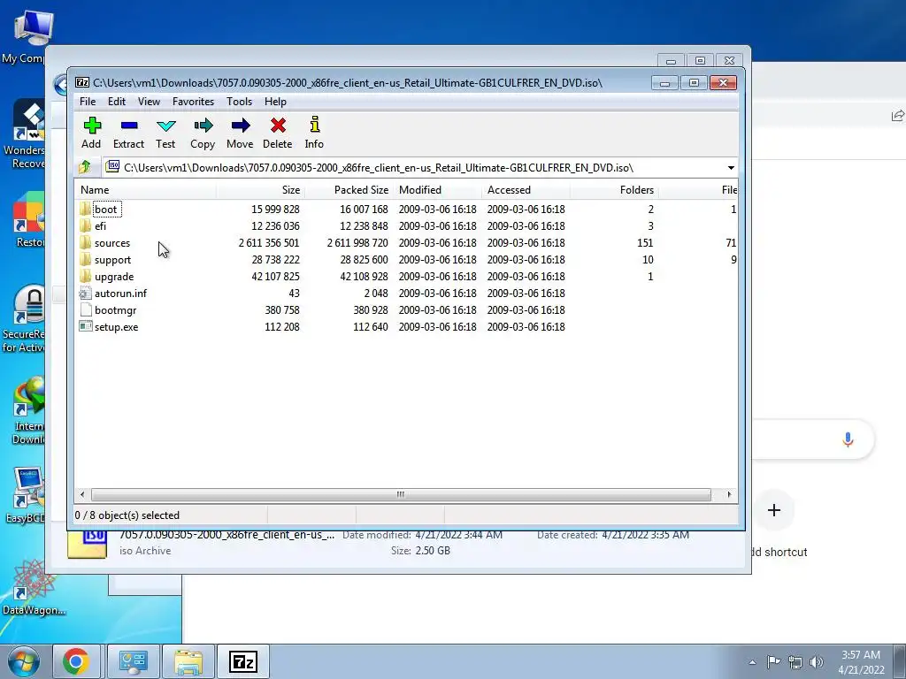The image size is (906, 679).
Task: Sort by the Accessed column header
Action: (526, 190)
